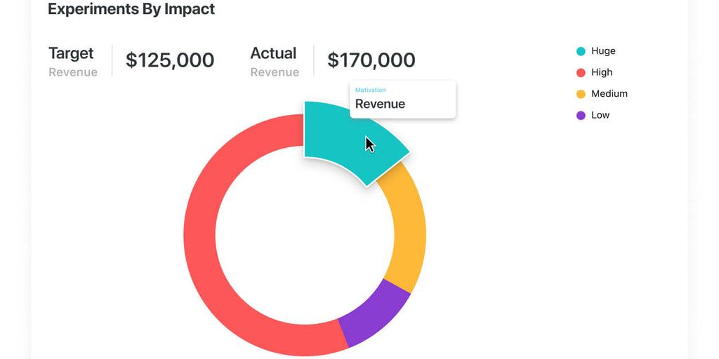
Task: Click the $170,000 actual value
Action: pyautogui.click(x=371, y=60)
